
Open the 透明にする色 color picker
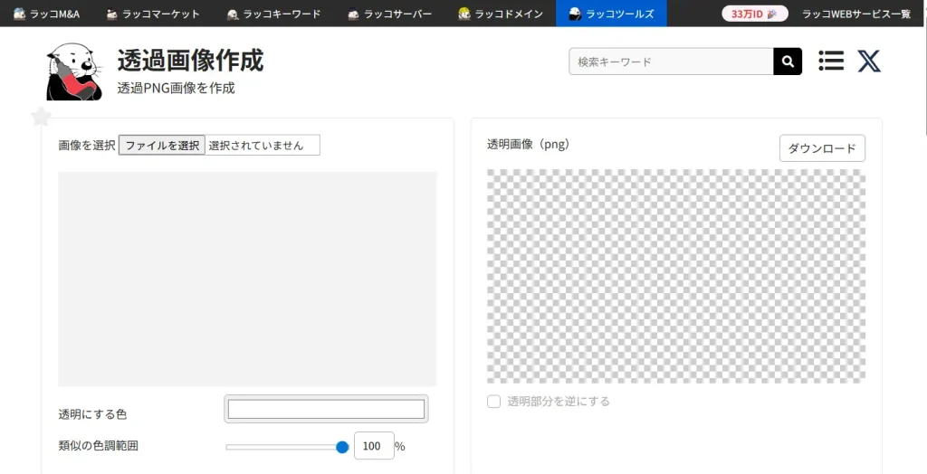pos(326,409)
